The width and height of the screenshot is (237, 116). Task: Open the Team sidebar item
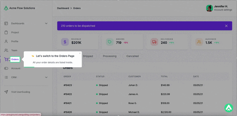coord(14,50)
